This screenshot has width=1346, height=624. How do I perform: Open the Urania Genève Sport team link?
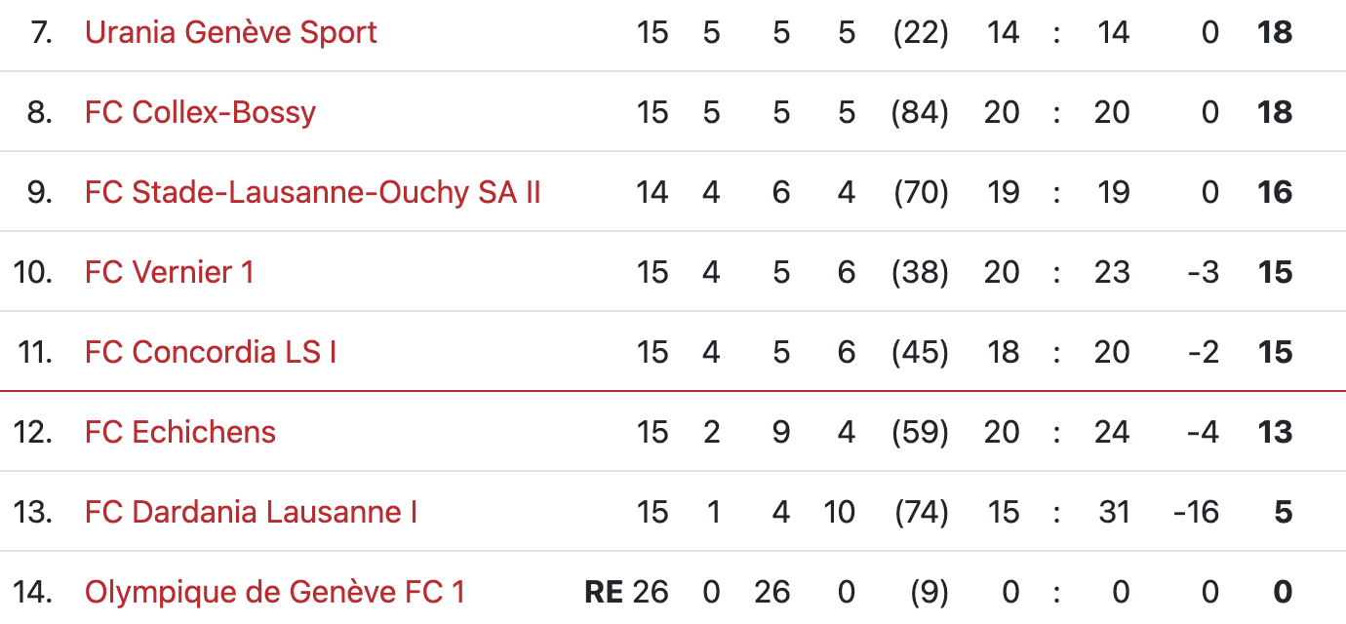[230, 33]
